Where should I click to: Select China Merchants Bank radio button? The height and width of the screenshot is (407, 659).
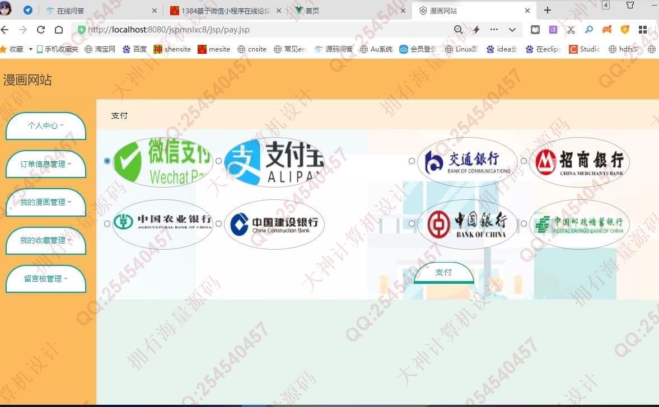pos(524,161)
